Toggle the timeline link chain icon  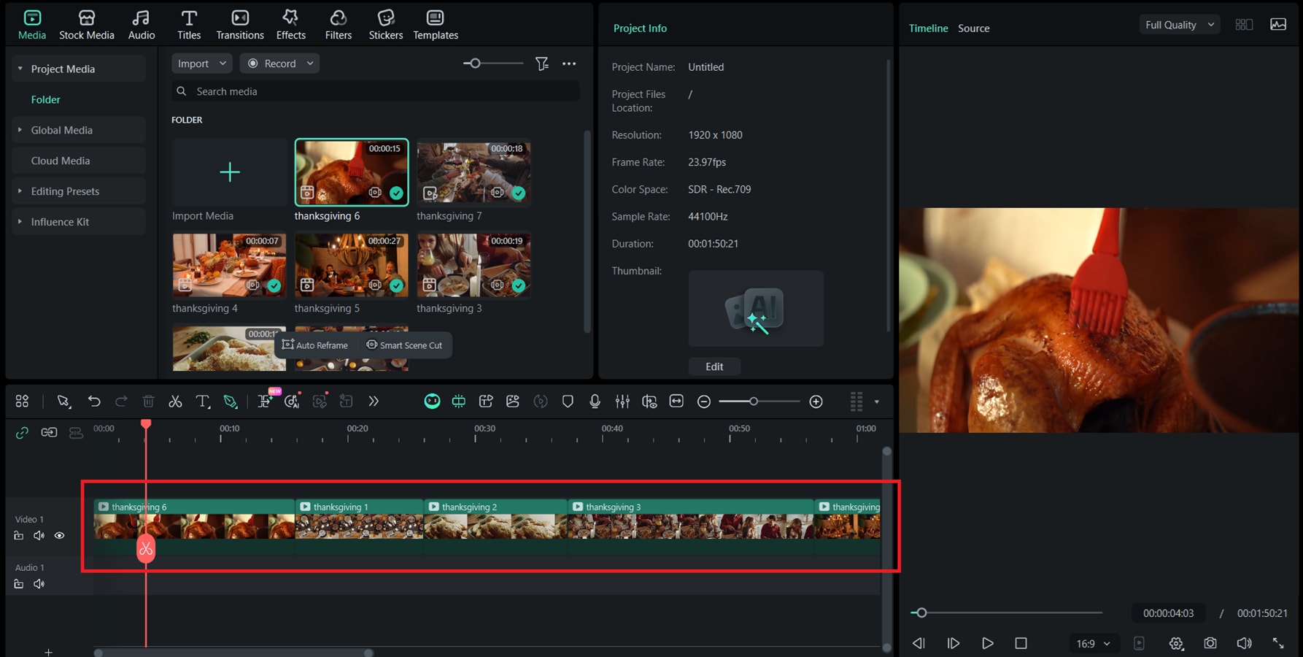click(22, 433)
